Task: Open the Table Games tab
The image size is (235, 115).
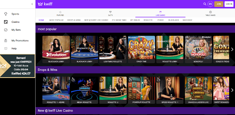Action: coord(210,13)
